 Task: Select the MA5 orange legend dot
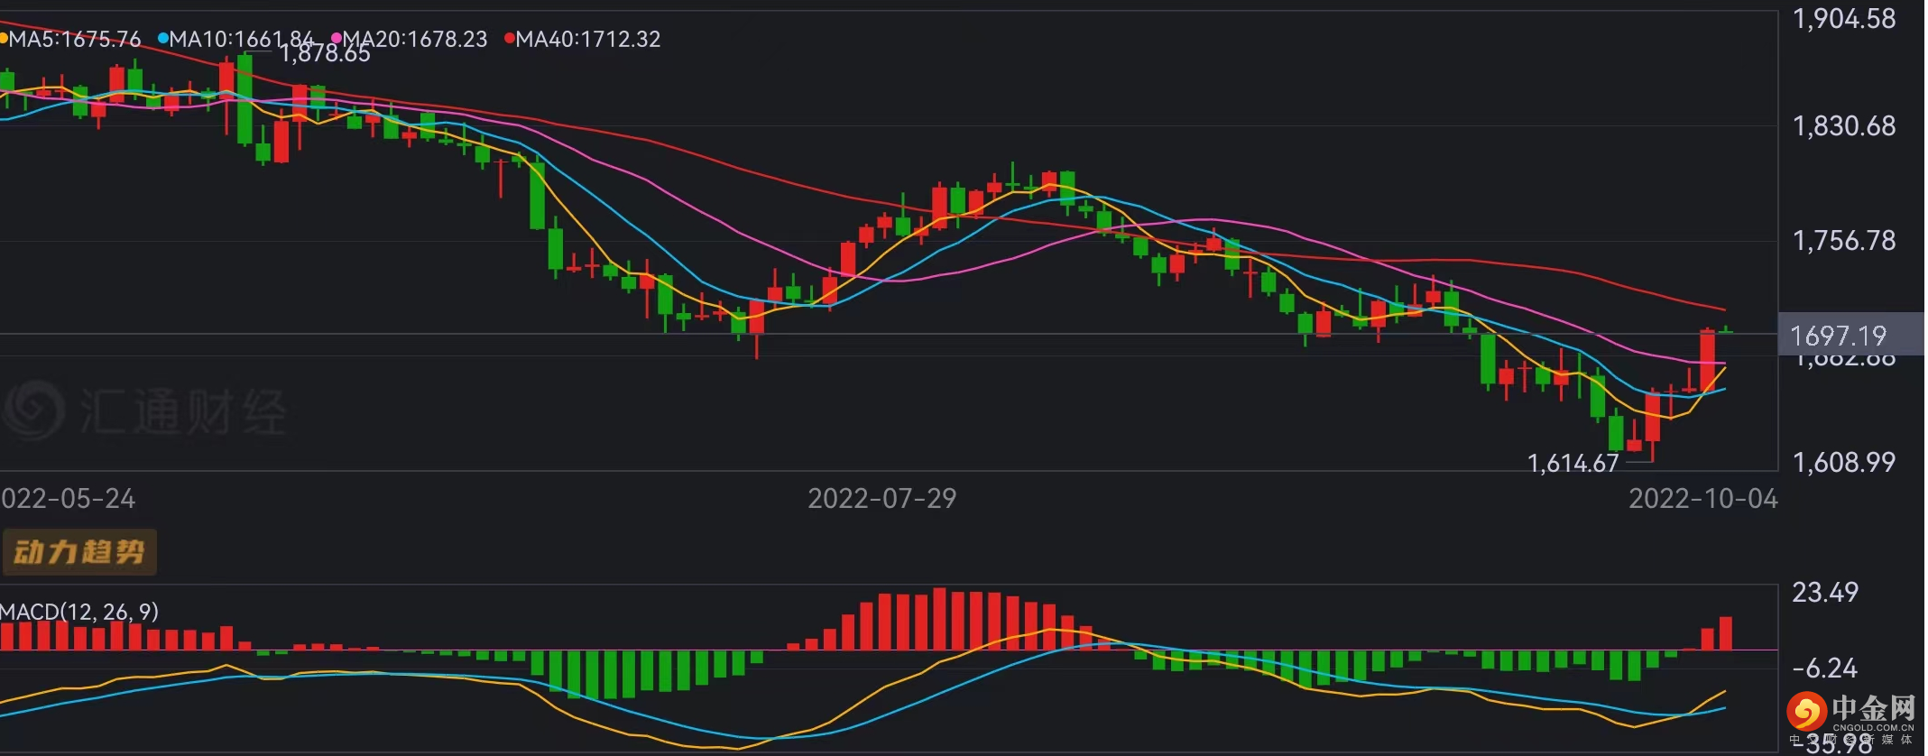4,38
